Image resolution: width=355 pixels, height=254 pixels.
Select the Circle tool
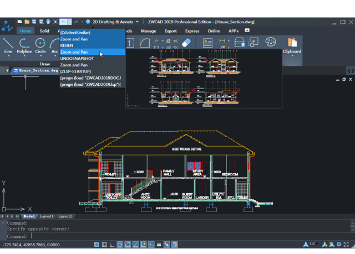[x=40, y=46]
